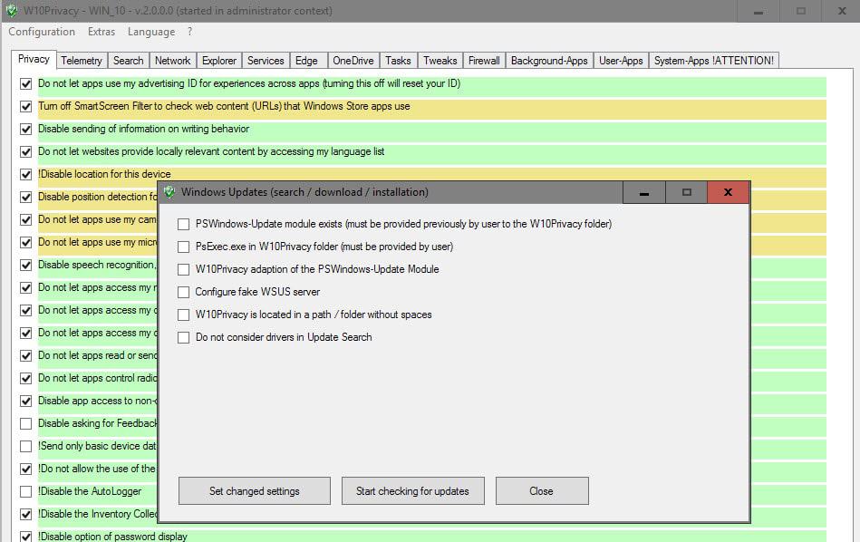Toggle W10Privacy adaption of PSWindows-Update Module
860x542 pixels.
[x=184, y=269]
